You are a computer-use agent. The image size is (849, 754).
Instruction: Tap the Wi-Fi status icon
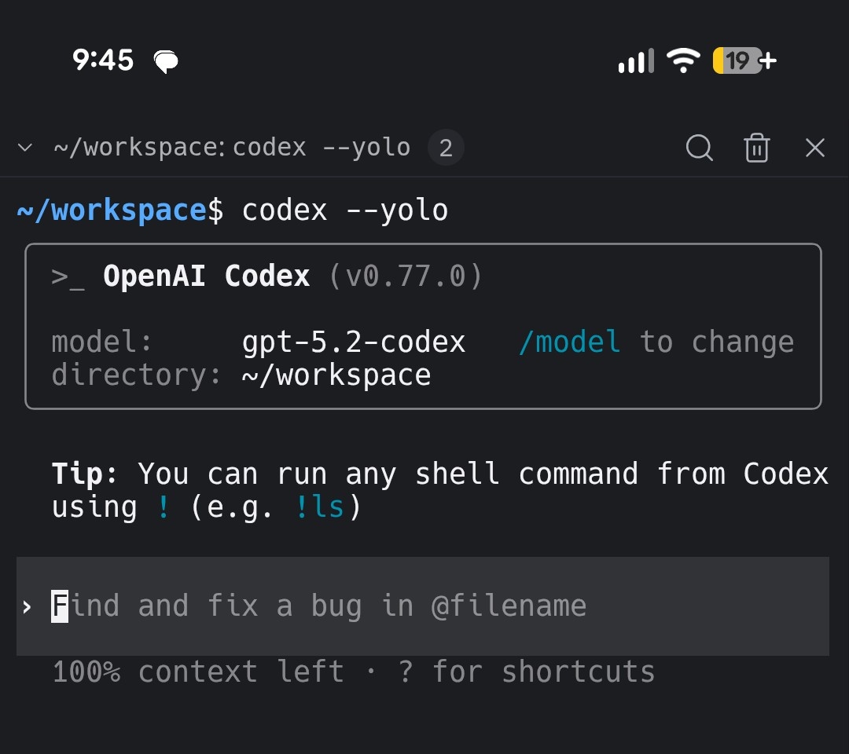pyautogui.click(x=683, y=60)
